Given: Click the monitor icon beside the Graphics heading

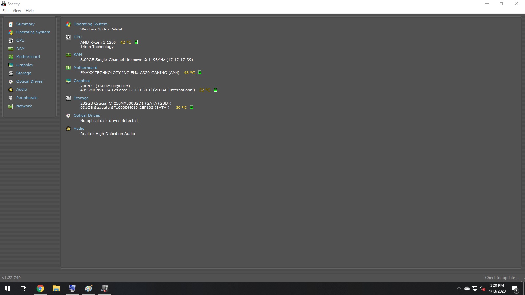Looking at the screenshot, I should [68, 81].
